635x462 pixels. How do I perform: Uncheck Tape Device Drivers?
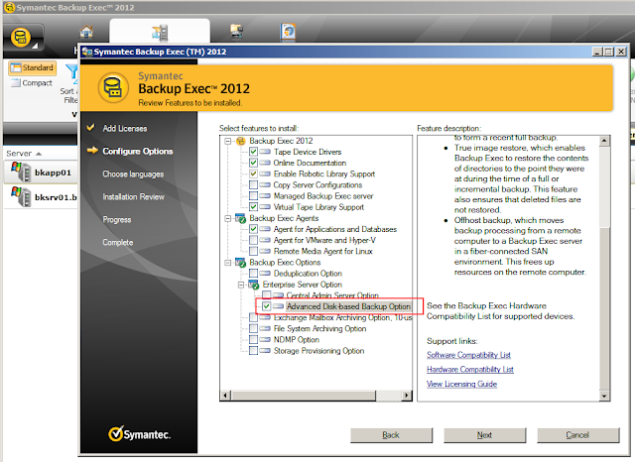[254, 152]
